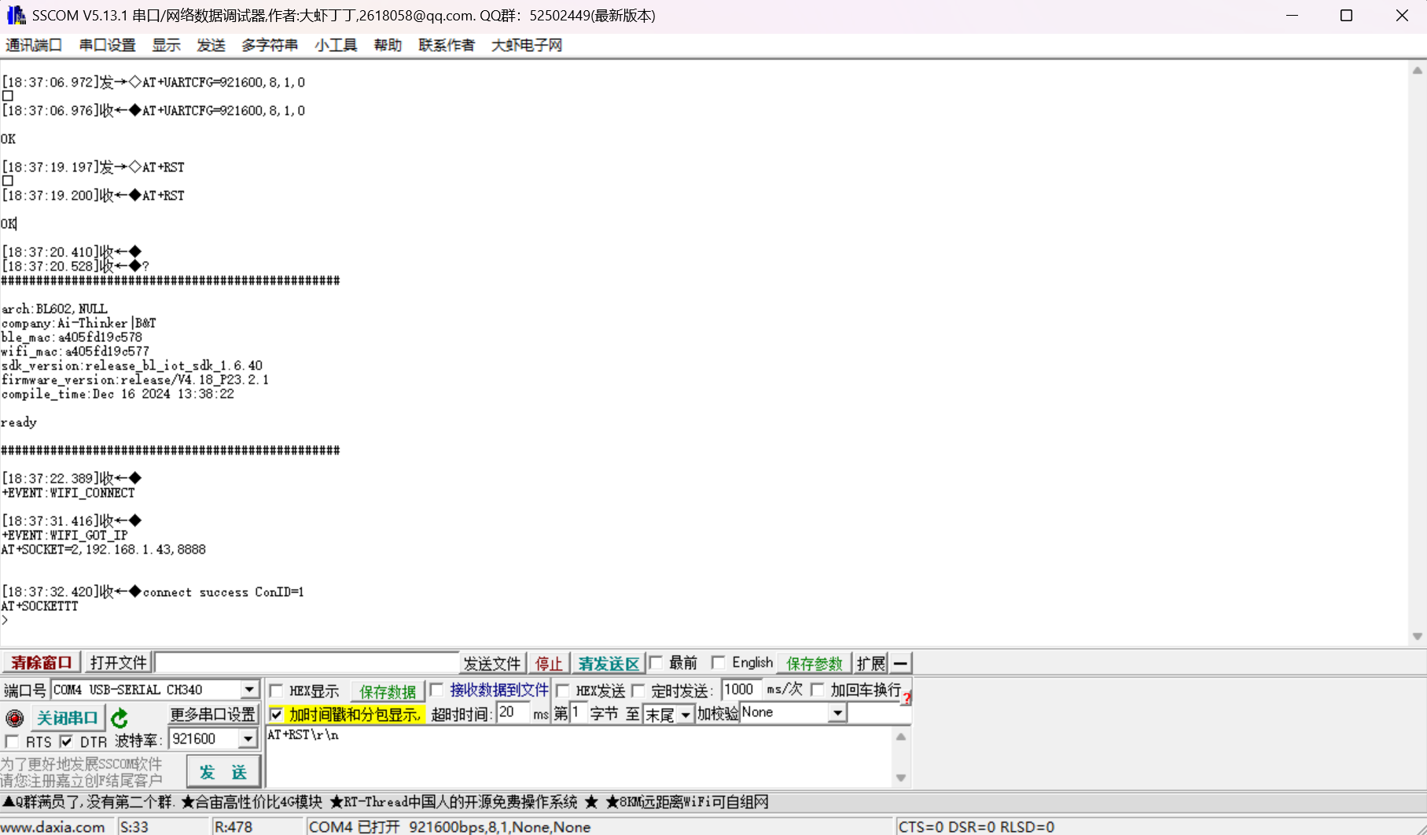Click the log window scroll down arrow
Image resolution: width=1427 pixels, height=835 pixels.
coord(1417,636)
